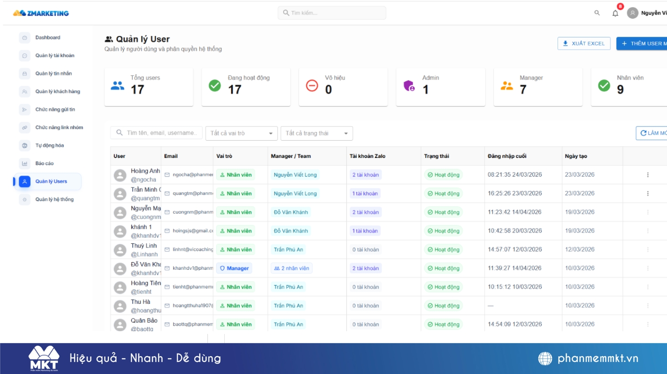Image resolution: width=667 pixels, height=374 pixels.
Task: Open the three-dot menu for Hoàng Anh
Action: click(647, 175)
